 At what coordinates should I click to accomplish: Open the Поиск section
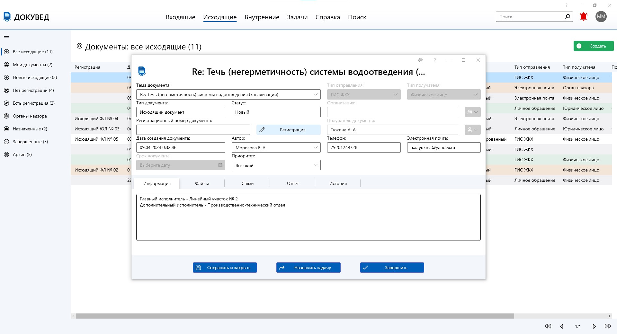357,17
